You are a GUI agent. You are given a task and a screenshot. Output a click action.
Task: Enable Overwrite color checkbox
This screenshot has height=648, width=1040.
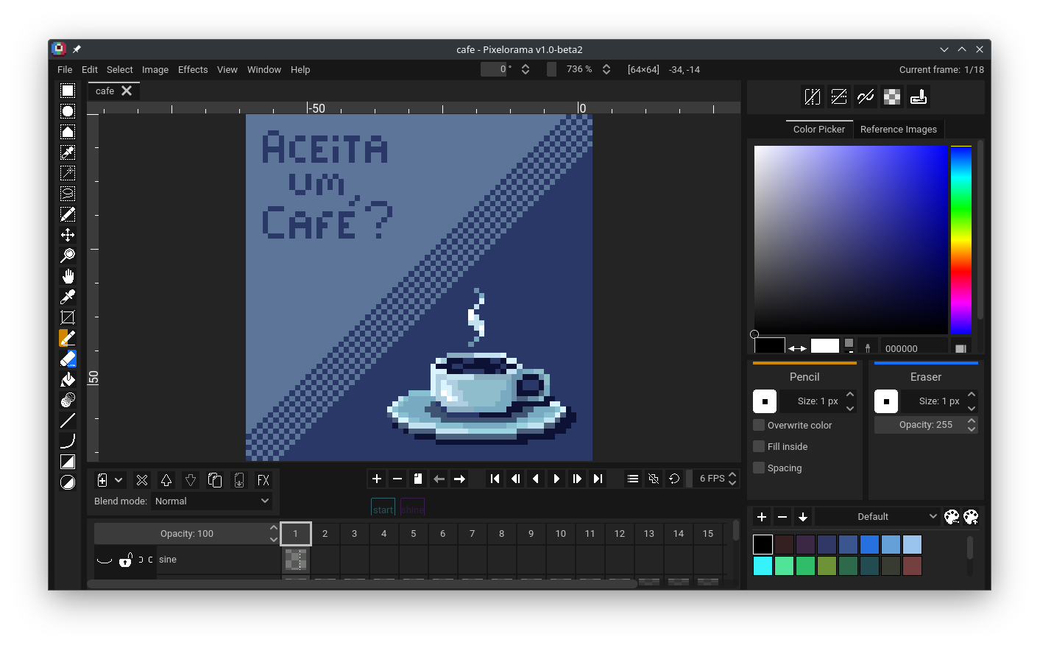(759, 425)
